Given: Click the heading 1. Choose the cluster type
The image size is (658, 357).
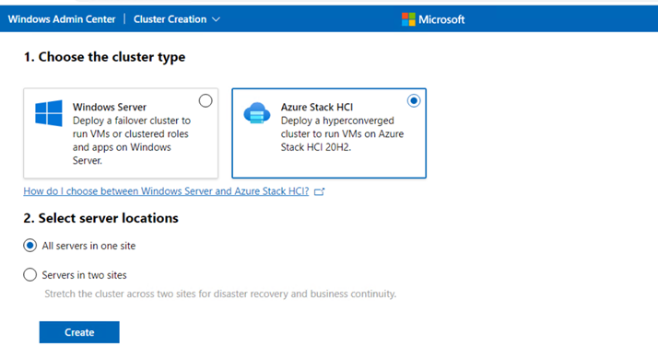Looking at the screenshot, I should [x=104, y=57].
